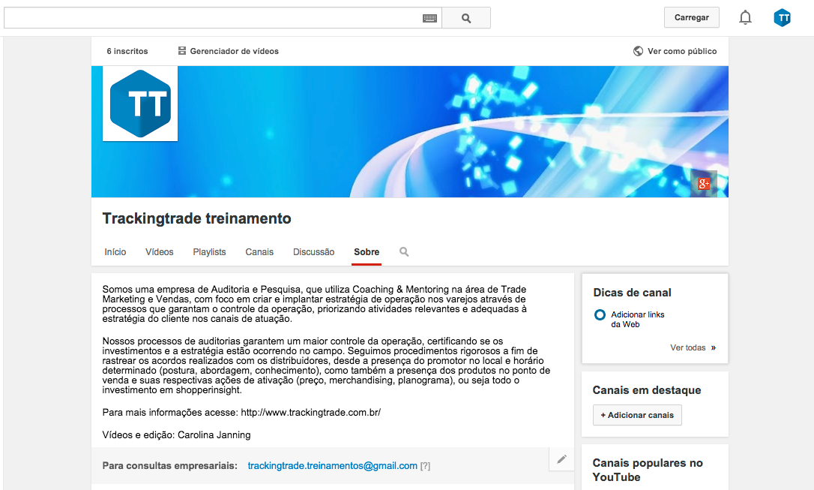Select the Sobre tab
The height and width of the screenshot is (490, 814).
pos(367,252)
